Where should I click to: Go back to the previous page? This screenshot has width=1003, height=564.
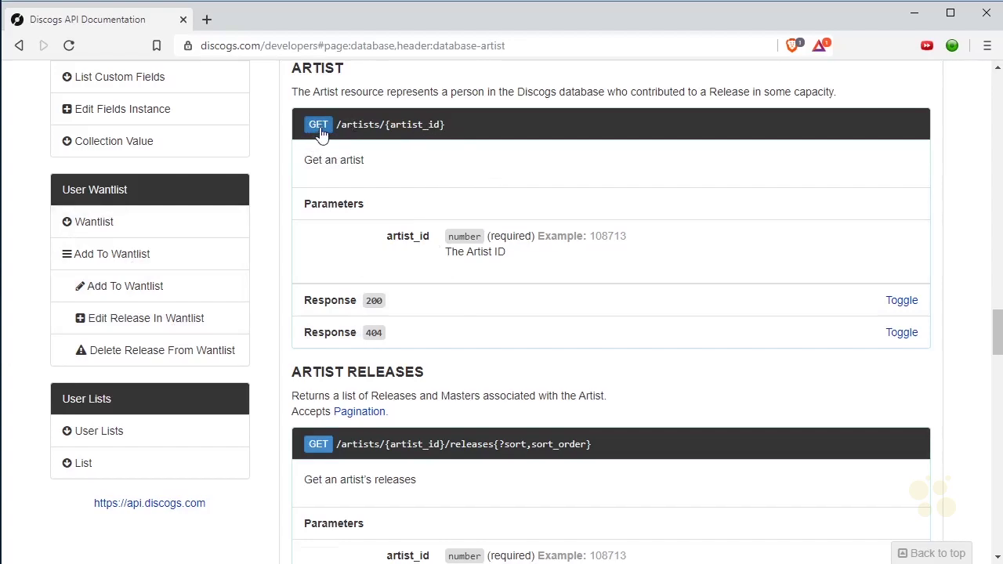tap(19, 45)
